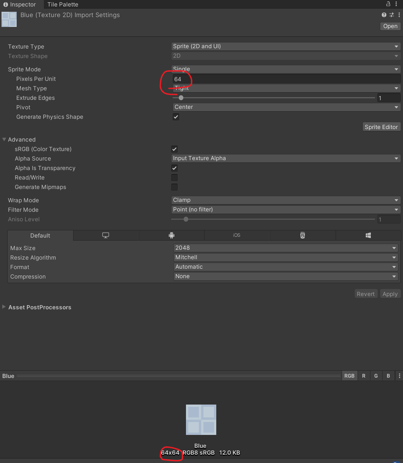Image resolution: width=403 pixels, height=463 pixels.
Task: Expand the Asset PostProcessors section
Action: (4, 307)
